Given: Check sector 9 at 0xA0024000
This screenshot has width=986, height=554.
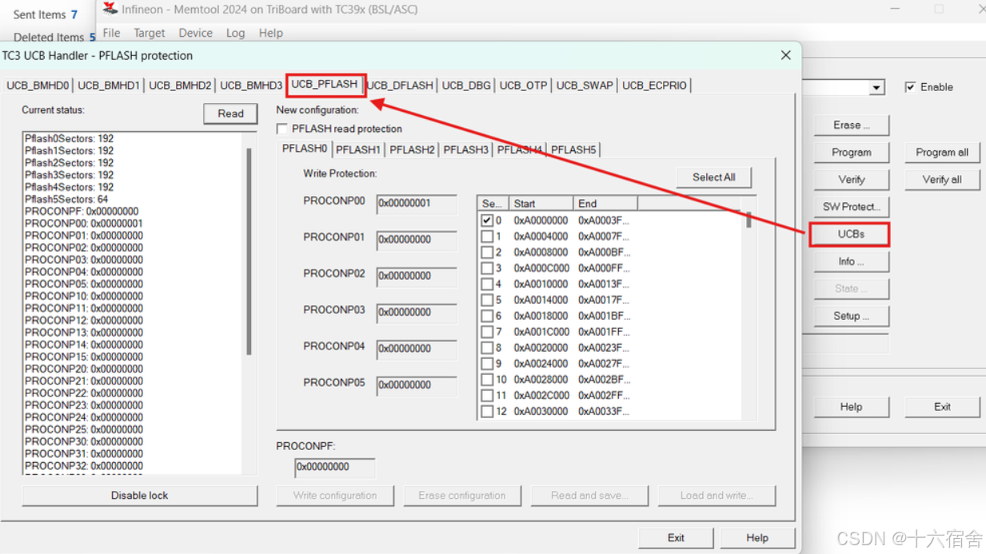Looking at the screenshot, I should (487, 364).
